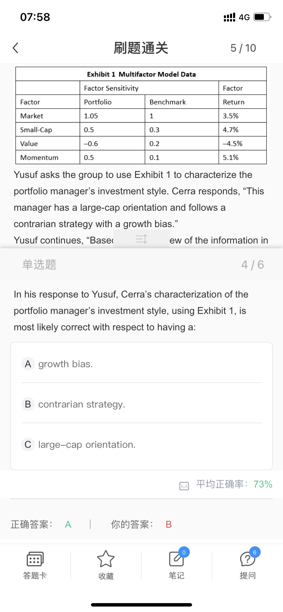Tap the 4 / 6 sub-question counter
The height and width of the screenshot is (612, 283).
252,265
